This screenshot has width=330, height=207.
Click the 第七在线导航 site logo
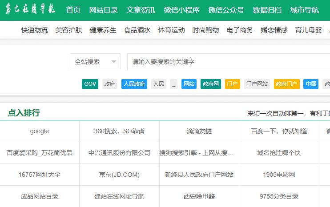point(31,9)
